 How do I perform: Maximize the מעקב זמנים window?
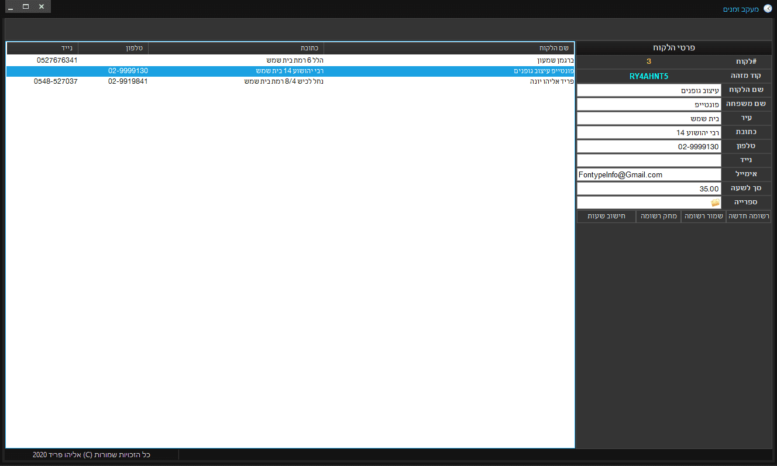pos(26,6)
